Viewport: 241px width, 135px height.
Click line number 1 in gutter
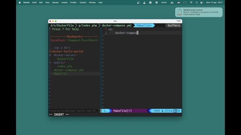(x=106, y=29)
